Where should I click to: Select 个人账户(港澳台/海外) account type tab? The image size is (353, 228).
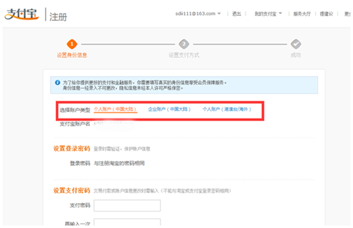coord(226,110)
